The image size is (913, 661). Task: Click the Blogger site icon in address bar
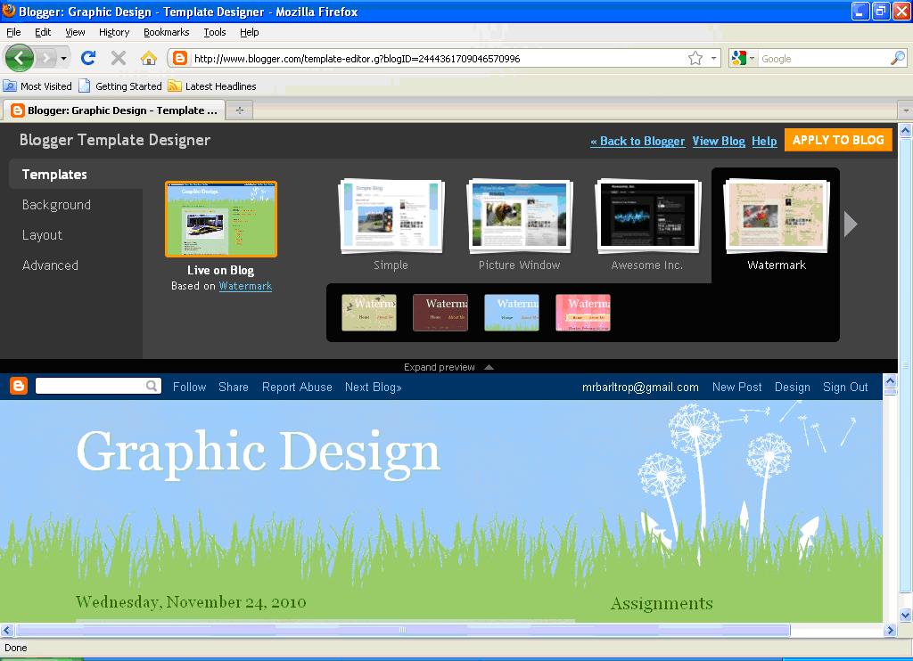point(180,58)
